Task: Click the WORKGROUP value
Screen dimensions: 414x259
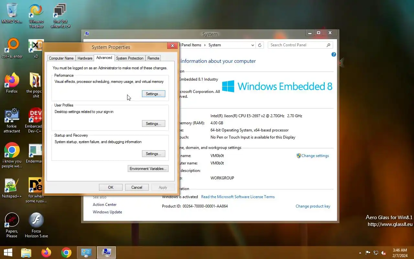Action: [222, 178]
